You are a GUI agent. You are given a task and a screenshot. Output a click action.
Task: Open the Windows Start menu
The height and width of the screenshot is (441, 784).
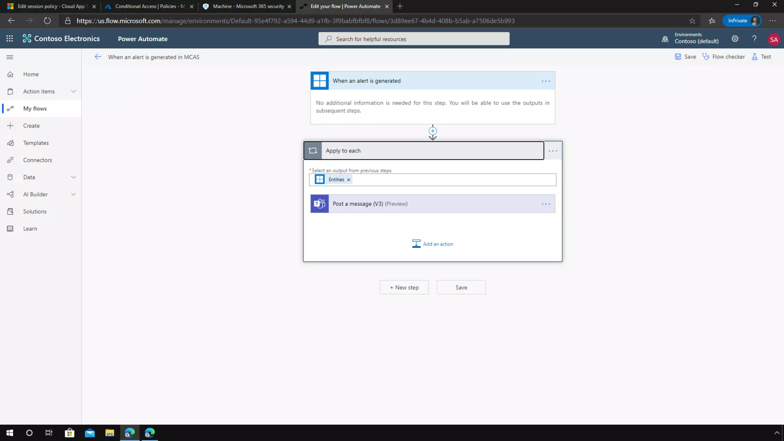(10, 433)
